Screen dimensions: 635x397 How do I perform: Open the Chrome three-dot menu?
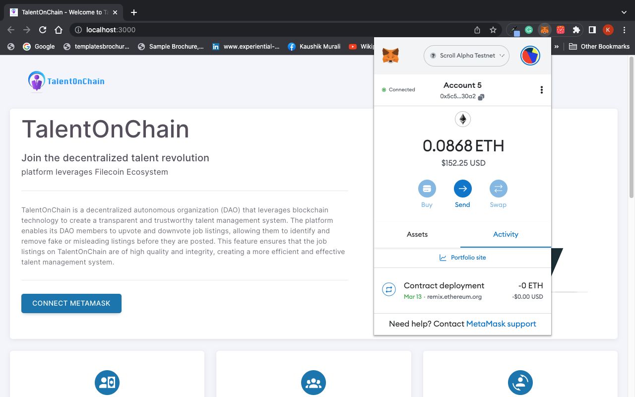pos(624,30)
